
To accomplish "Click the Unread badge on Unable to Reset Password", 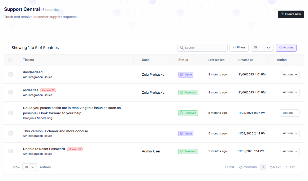I will (75, 149).
